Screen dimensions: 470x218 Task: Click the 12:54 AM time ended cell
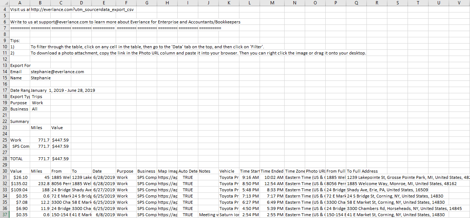[272, 184]
